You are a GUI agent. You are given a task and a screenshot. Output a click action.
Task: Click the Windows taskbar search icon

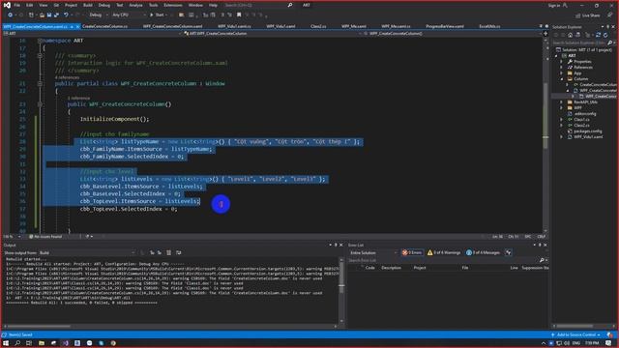(x=17, y=343)
